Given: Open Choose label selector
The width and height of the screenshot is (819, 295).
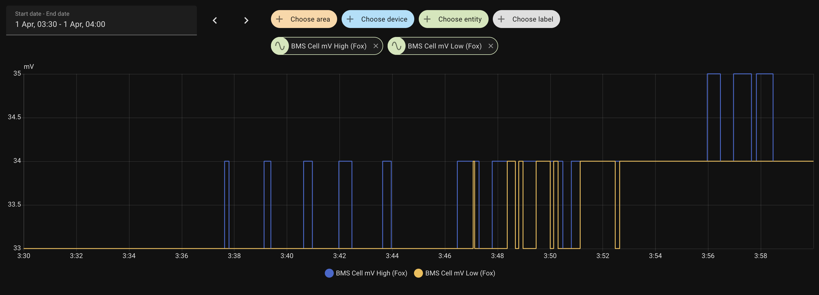Looking at the screenshot, I should pos(532,19).
